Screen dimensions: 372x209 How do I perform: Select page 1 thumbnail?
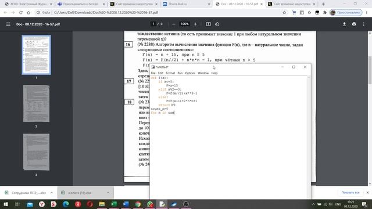click(36, 55)
